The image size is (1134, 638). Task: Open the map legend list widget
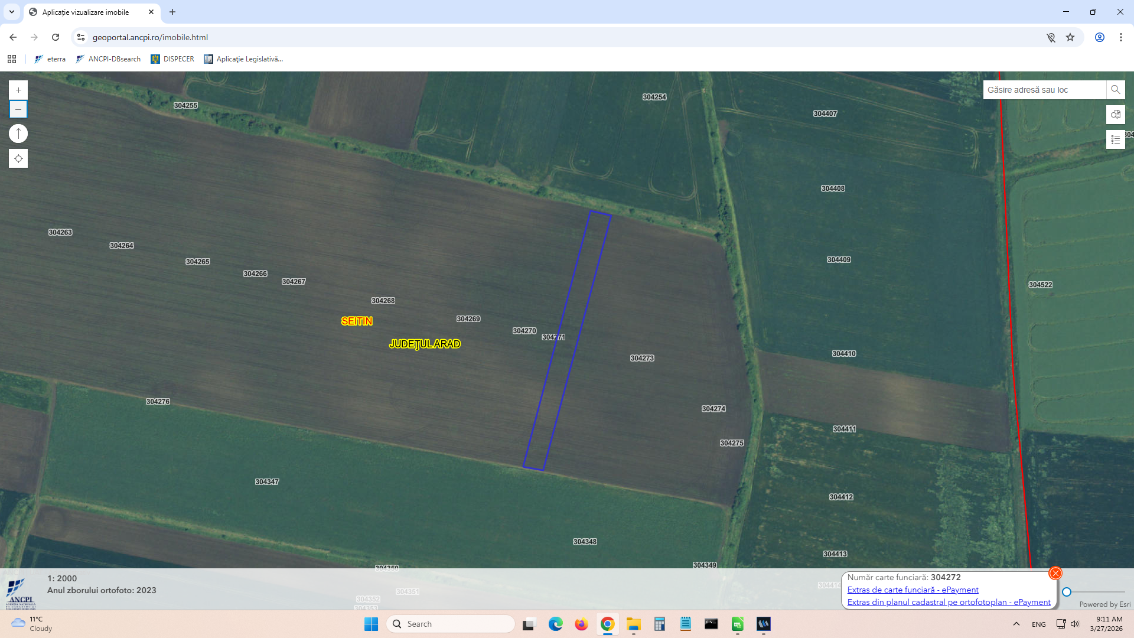1115,139
